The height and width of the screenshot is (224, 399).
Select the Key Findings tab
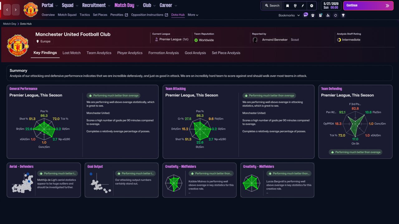45,53
